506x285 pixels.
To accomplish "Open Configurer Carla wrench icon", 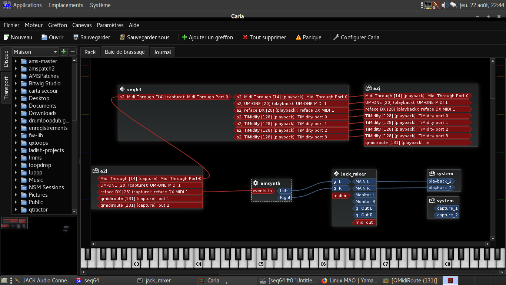I will (336, 37).
